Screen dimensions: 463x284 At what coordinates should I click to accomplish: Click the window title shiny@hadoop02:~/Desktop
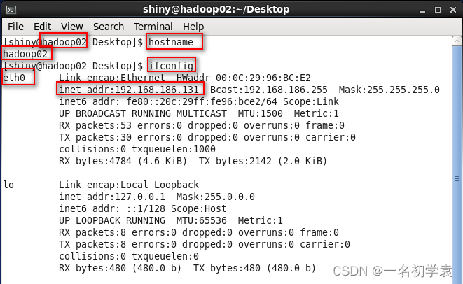231,8
